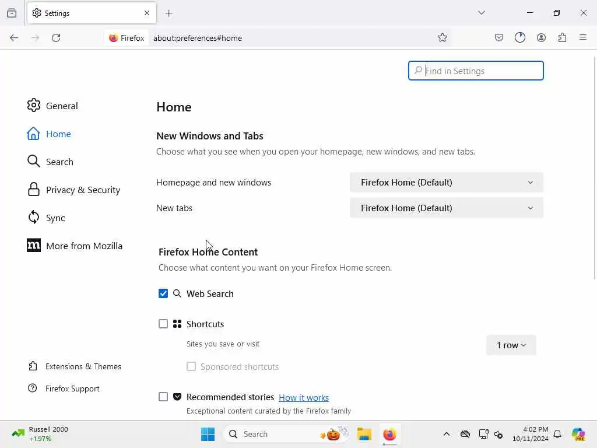
Task: Bookmark this page with star icon
Action: (442, 37)
